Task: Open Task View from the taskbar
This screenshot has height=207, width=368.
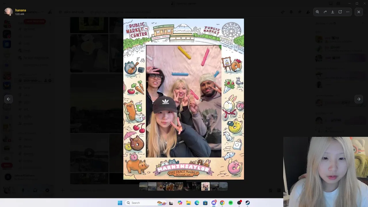Action: coord(171,203)
